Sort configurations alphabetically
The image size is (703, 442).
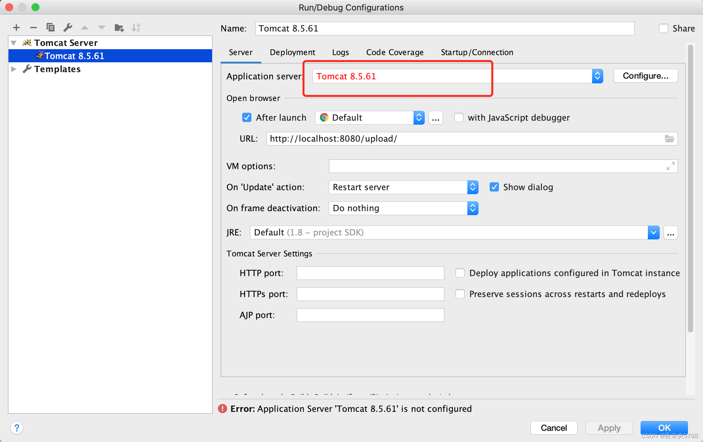click(x=136, y=28)
